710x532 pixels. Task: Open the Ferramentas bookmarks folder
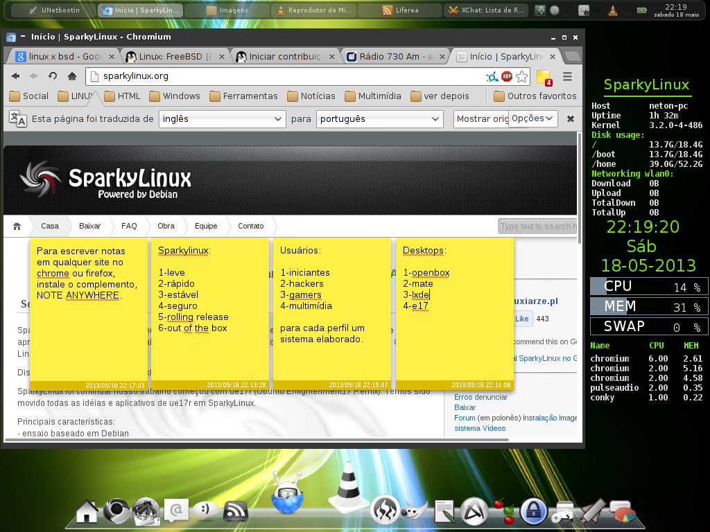(x=243, y=96)
